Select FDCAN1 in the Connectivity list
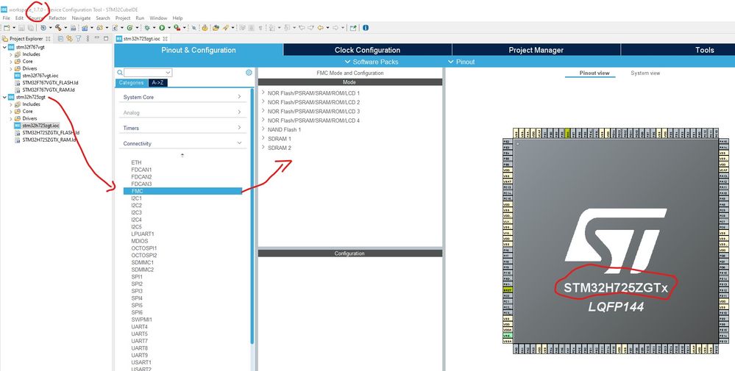This screenshot has width=735, height=371. [141, 170]
